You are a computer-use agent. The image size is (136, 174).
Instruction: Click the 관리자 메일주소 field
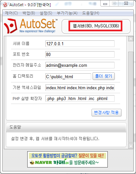[80, 65]
